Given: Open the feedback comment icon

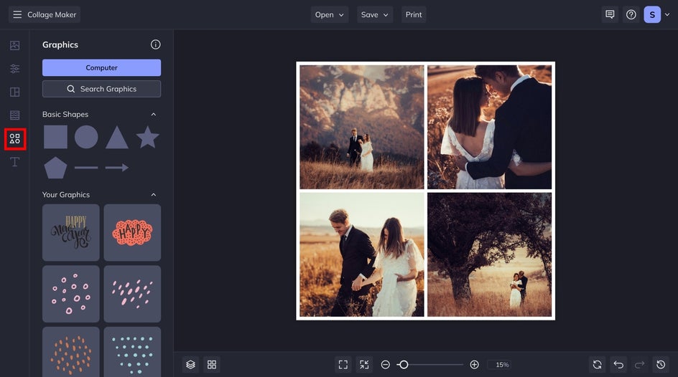Looking at the screenshot, I should 610,14.
